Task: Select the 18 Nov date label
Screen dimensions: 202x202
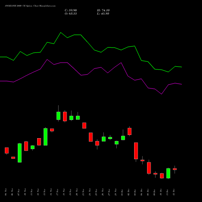Action: click(x=64, y=192)
